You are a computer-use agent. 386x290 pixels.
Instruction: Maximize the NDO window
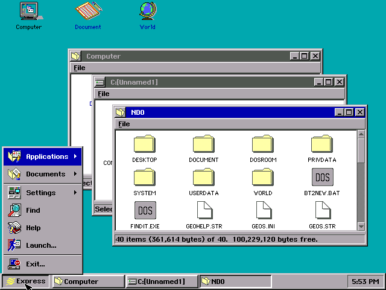click(x=349, y=112)
